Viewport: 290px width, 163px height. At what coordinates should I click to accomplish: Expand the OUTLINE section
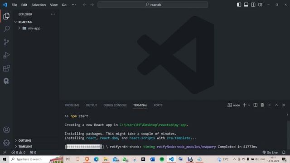tap(16, 140)
